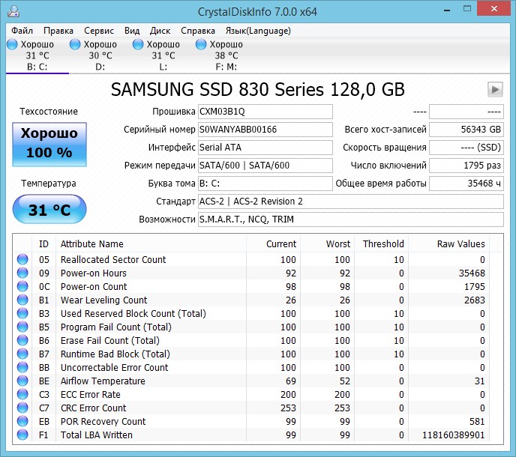The height and width of the screenshot is (457, 516).
Task: Select the POR Recovery Count row name
Action: pyautogui.click(x=103, y=421)
